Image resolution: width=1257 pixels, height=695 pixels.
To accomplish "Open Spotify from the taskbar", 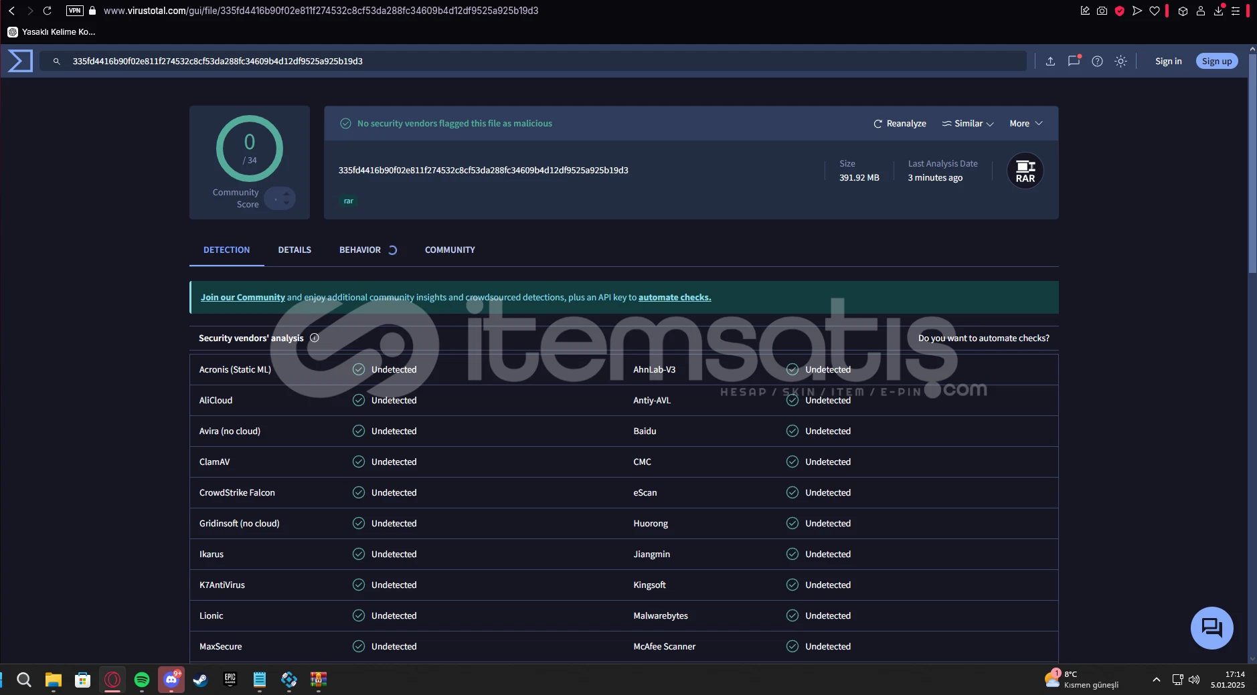I will coord(142,680).
